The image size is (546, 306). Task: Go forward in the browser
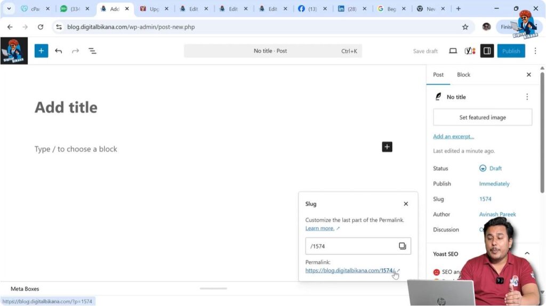click(x=25, y=27)
